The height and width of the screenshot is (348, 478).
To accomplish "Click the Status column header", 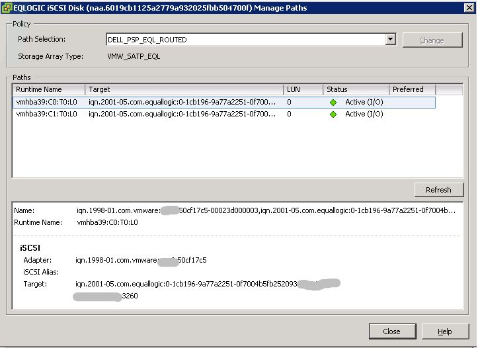I will click(x=356, y=89).
